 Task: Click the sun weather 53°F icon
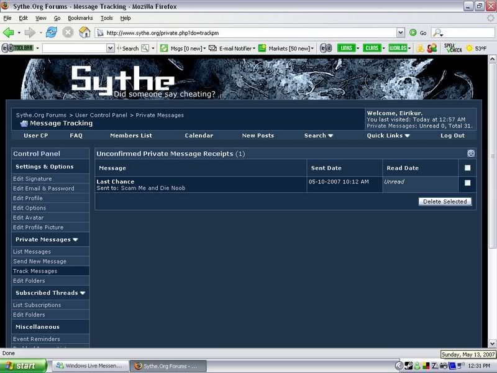tap(469, 48)
